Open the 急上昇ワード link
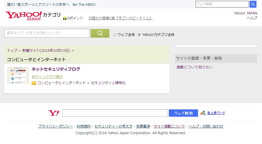This screenshot has height=144, width=262. [216, 113]
